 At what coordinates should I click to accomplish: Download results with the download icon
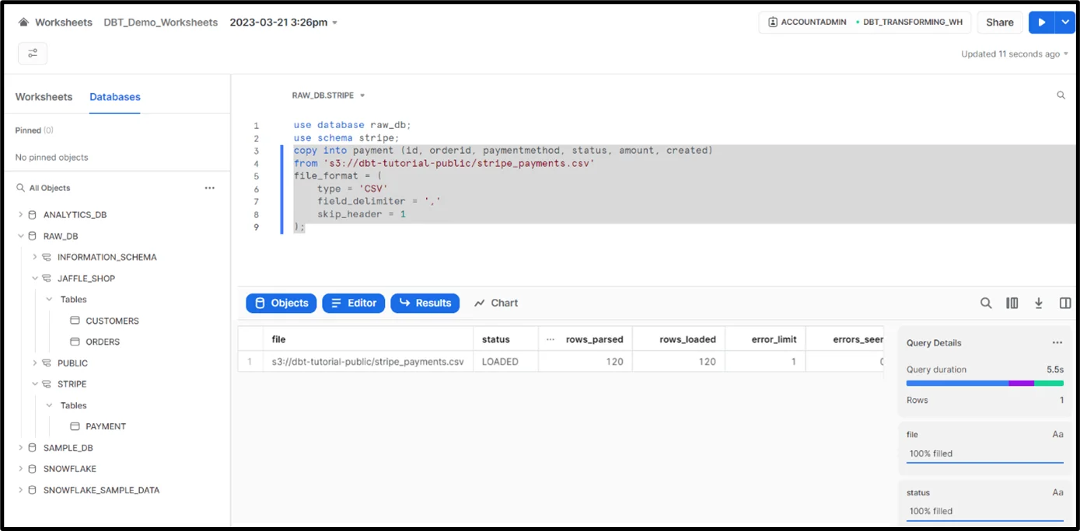coord(1038,304)
